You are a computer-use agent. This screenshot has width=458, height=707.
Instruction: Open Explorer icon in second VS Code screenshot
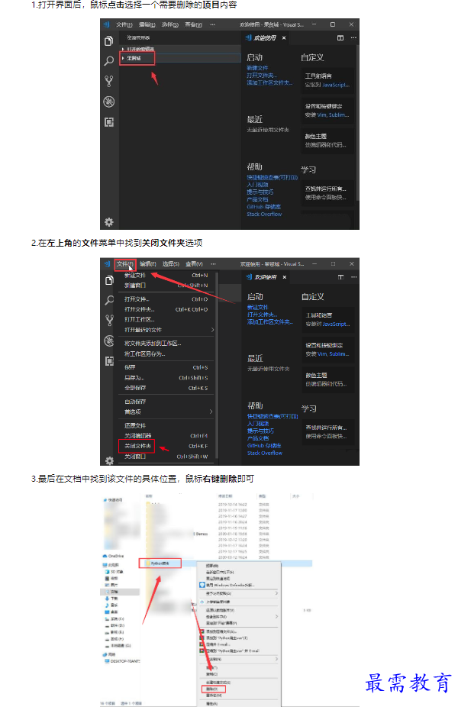point(108,280)
